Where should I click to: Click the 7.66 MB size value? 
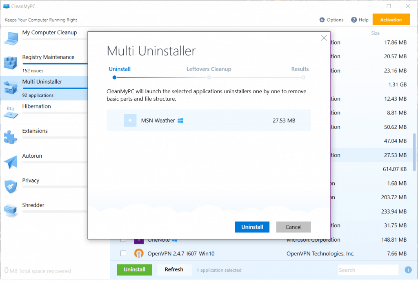(x=397, y=254)
